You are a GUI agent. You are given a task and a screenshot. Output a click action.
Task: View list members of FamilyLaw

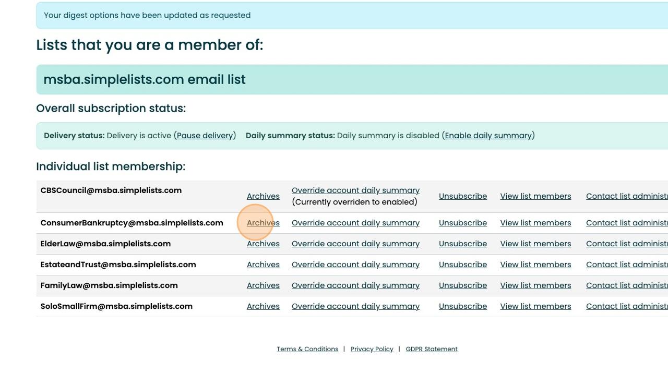pyautogui.click(x=535, y=285)
